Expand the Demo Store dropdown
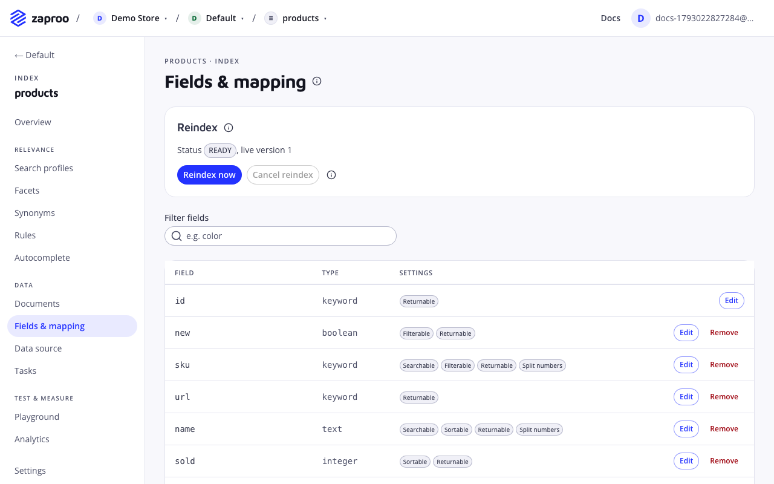 [x=166, y=19]
